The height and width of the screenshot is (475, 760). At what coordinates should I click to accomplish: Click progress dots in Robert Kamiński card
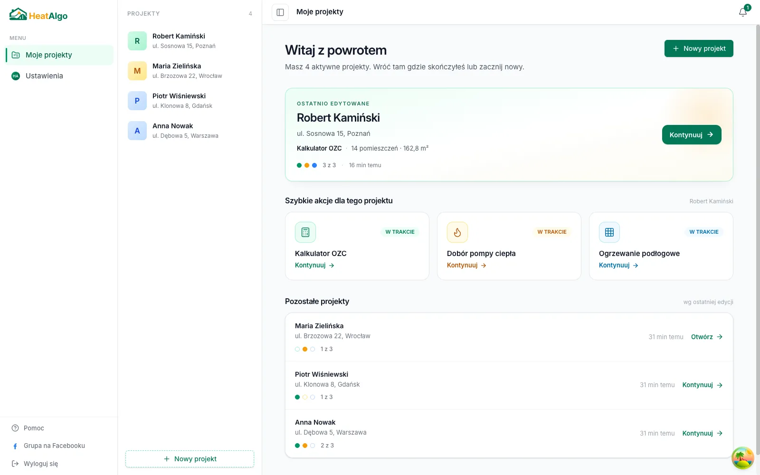(x=307, y=165)
